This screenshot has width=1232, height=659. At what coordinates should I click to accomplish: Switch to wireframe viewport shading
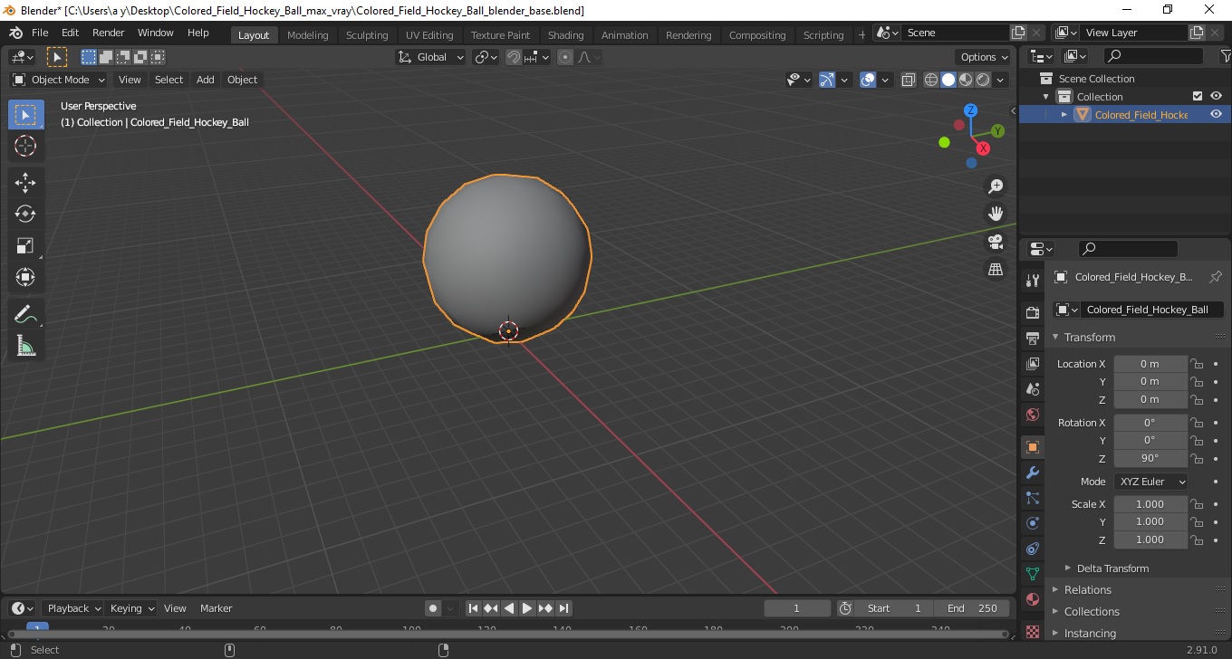(931, 80)
